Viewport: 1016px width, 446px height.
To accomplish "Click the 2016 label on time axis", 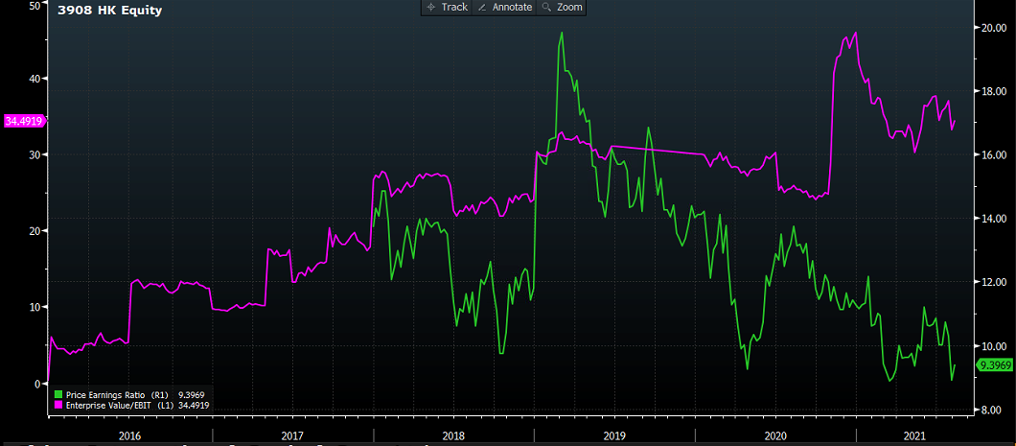I will pyautogui.click(x=129, y=434).
